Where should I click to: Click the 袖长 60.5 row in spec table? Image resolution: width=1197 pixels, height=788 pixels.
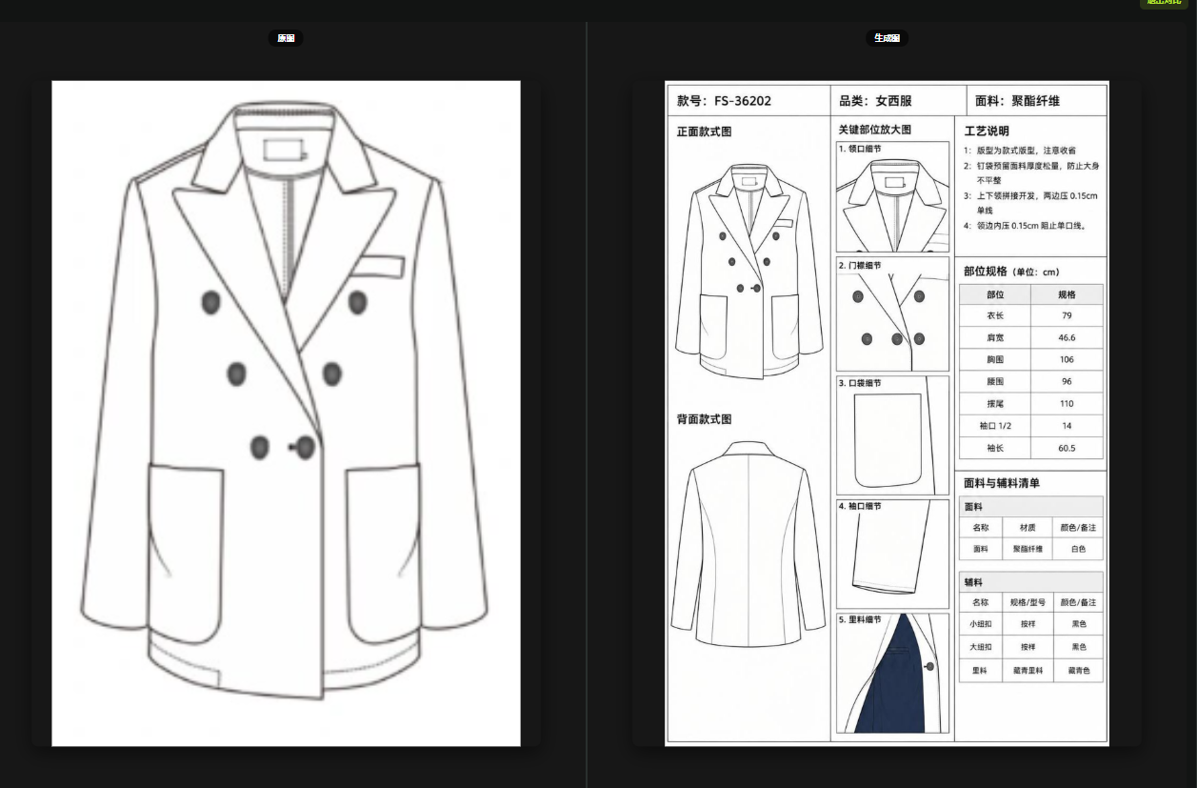coord(1031,448)
